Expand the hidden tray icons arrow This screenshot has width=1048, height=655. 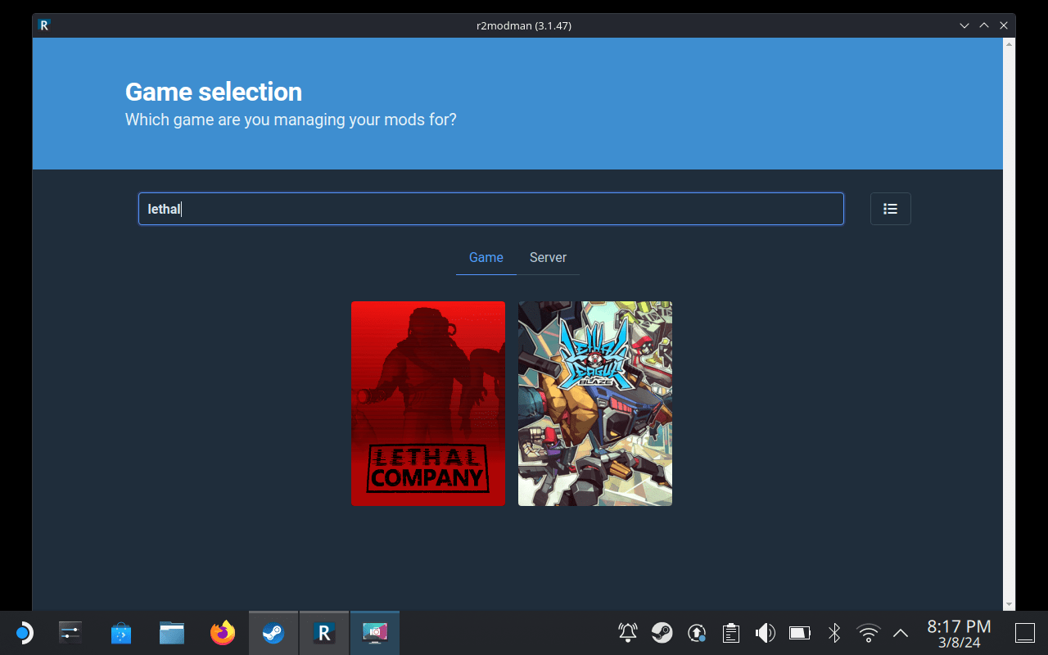click(901, 633)
